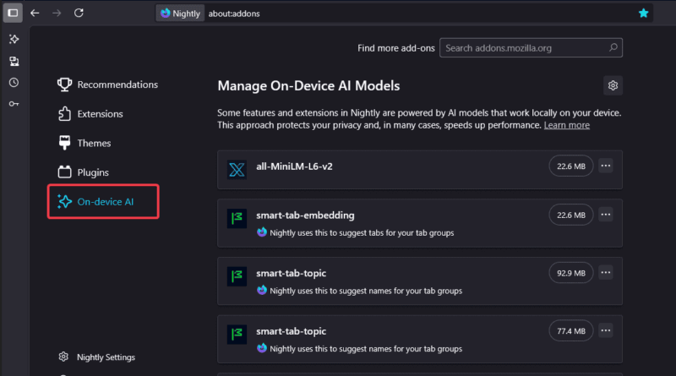Viewport: 676px width, 376px height.
Task: Click the Extensions puzzle piece icon
Action: tap(65, 113)
